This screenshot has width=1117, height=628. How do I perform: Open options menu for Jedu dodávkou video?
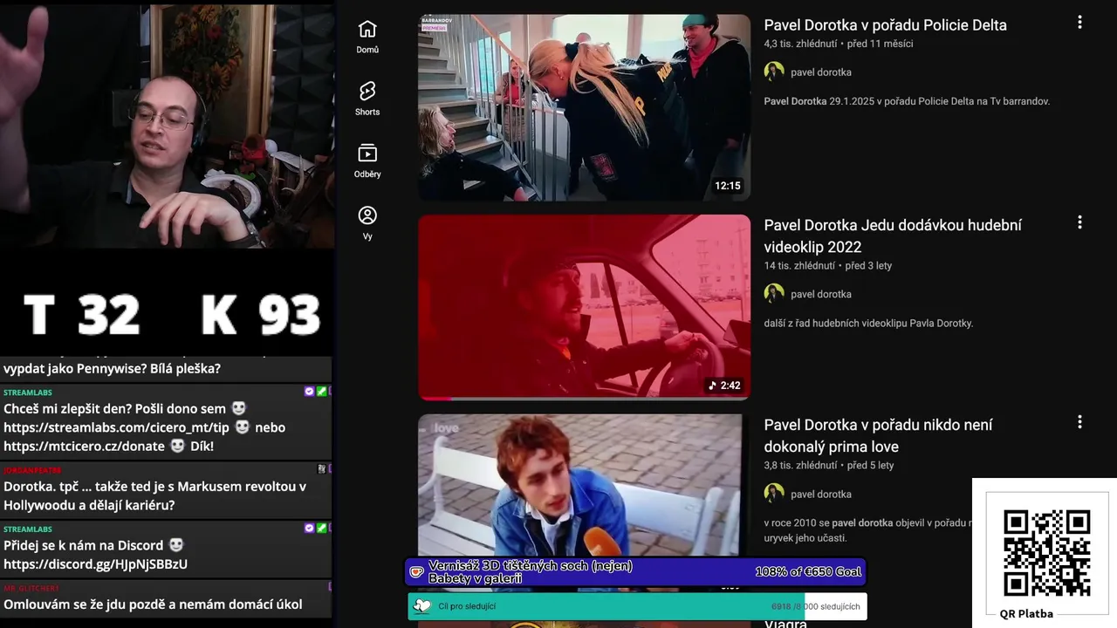coord(1079,222)
